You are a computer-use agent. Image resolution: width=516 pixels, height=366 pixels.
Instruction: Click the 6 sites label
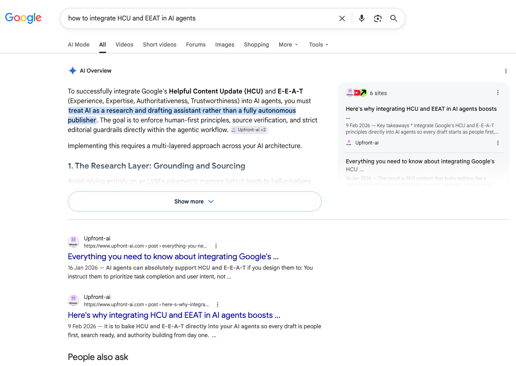378,93
